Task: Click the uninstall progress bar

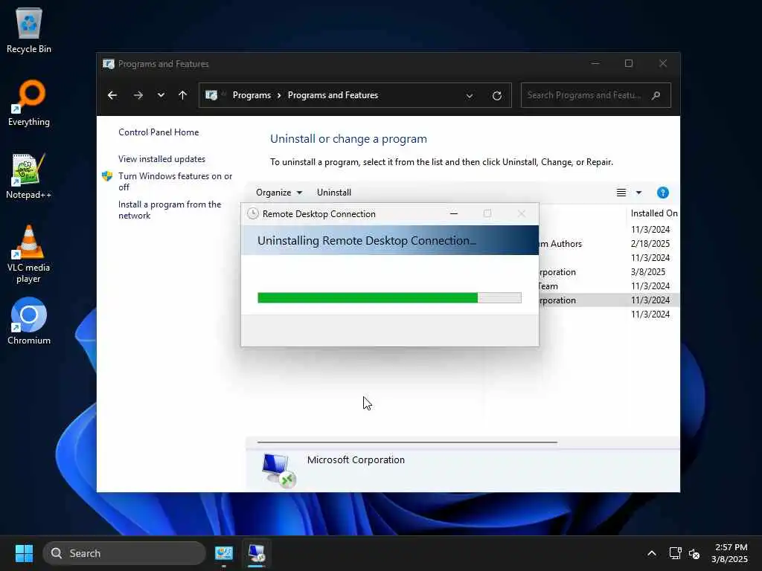Action: (389, 297)
